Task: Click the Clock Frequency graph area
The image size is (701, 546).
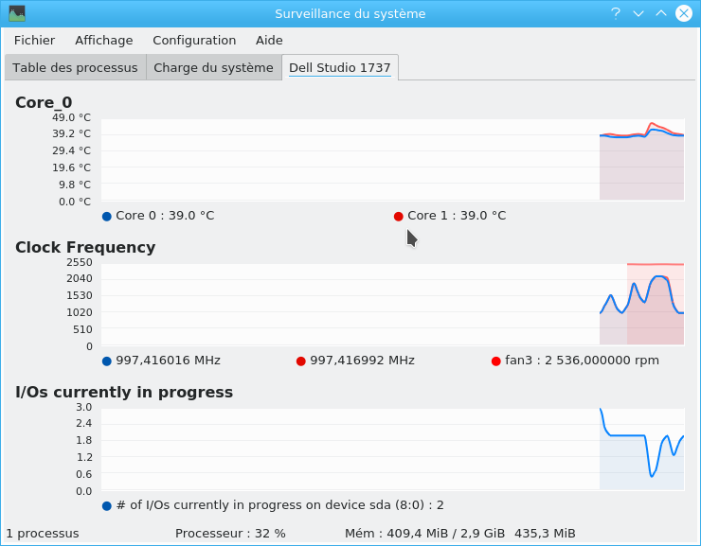Action: (392, 305)
